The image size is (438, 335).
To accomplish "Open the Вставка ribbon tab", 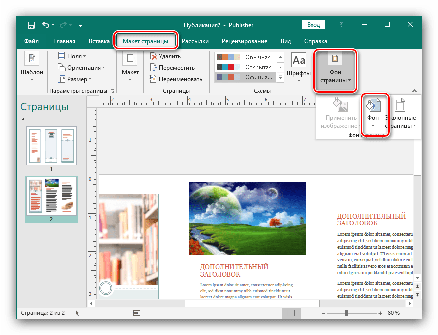I will point(99,41).
